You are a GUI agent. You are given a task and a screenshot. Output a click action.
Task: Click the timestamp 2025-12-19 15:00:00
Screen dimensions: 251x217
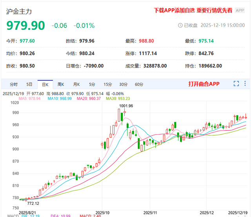(223, 25)
